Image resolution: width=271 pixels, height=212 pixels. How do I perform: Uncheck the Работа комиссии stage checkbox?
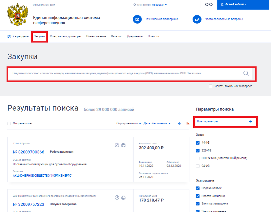pos(198,196)
